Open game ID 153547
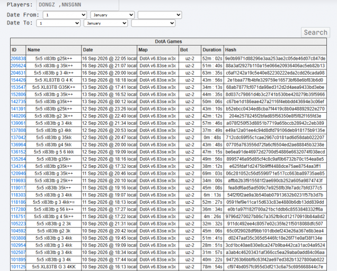This screenshot has height=271, width=337. tap(18, 87)
